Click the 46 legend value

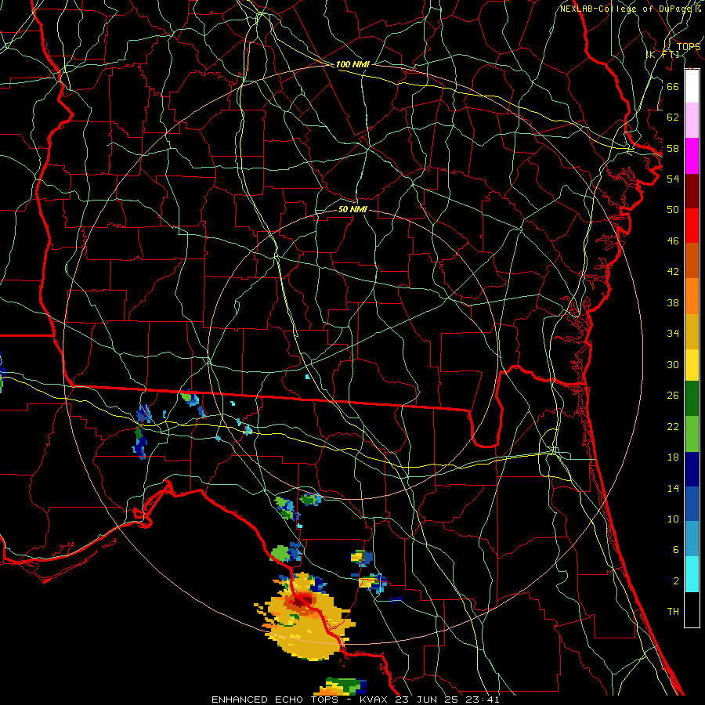673,241
